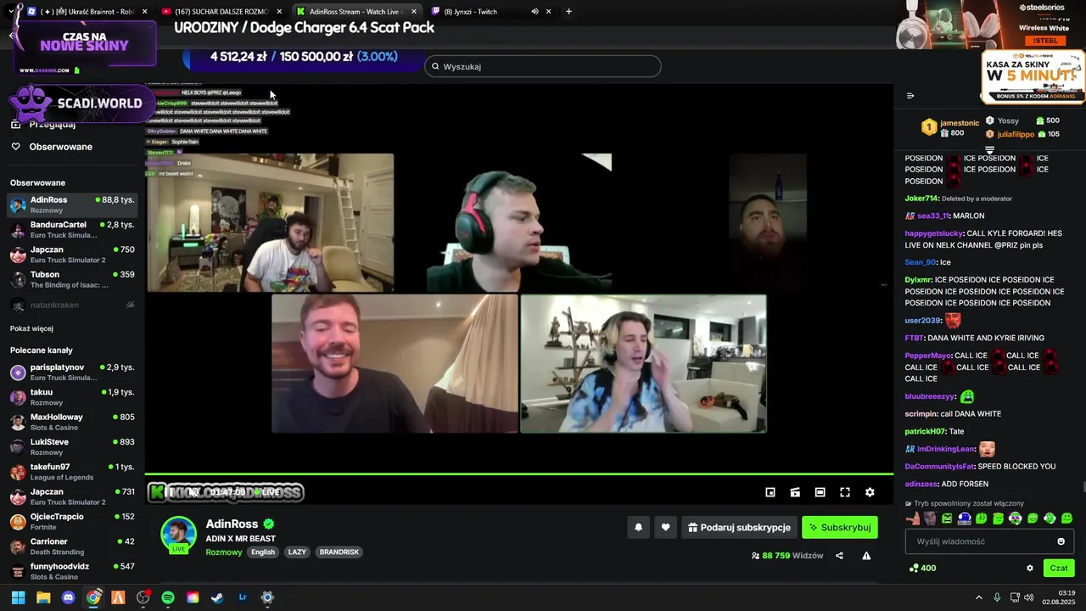This screenshot has height=611, width=1086.
Task: Open the Rozmowy category link under AdinRoss
Action: 224,552
